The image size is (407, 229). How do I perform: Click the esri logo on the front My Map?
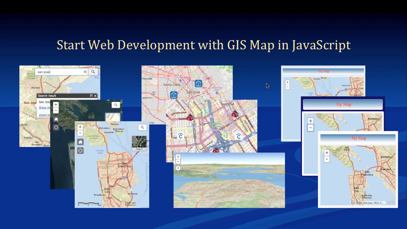(390, 203)
